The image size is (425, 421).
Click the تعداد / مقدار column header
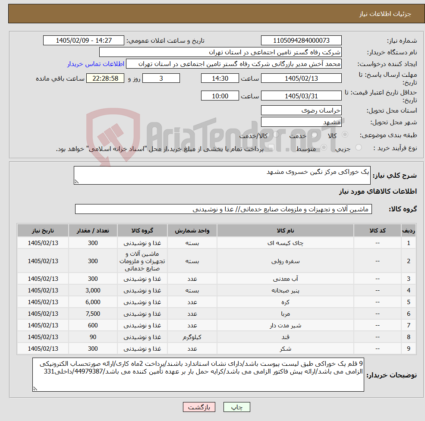(93, 230)
